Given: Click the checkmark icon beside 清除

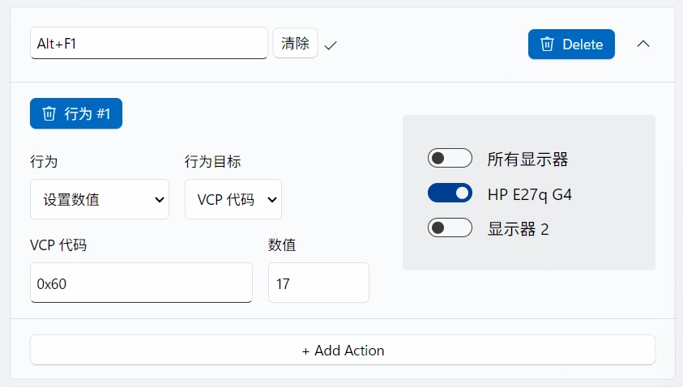Looking at the screenshot, I should coord(331,45).
